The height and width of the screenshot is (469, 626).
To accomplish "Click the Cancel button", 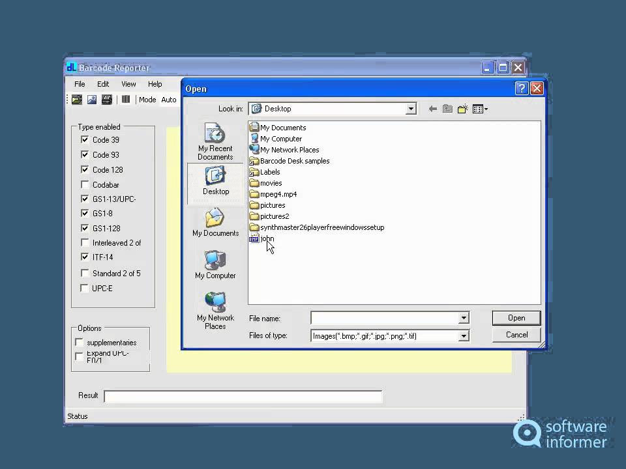I will point(516,335).
